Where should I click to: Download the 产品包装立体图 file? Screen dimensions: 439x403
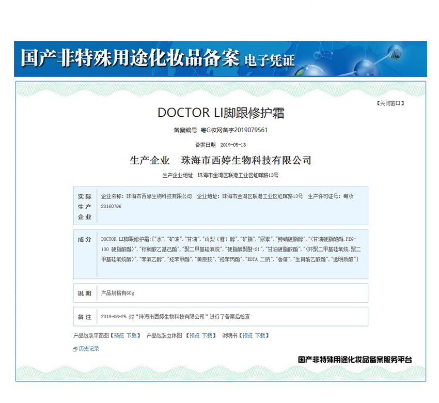207,335
